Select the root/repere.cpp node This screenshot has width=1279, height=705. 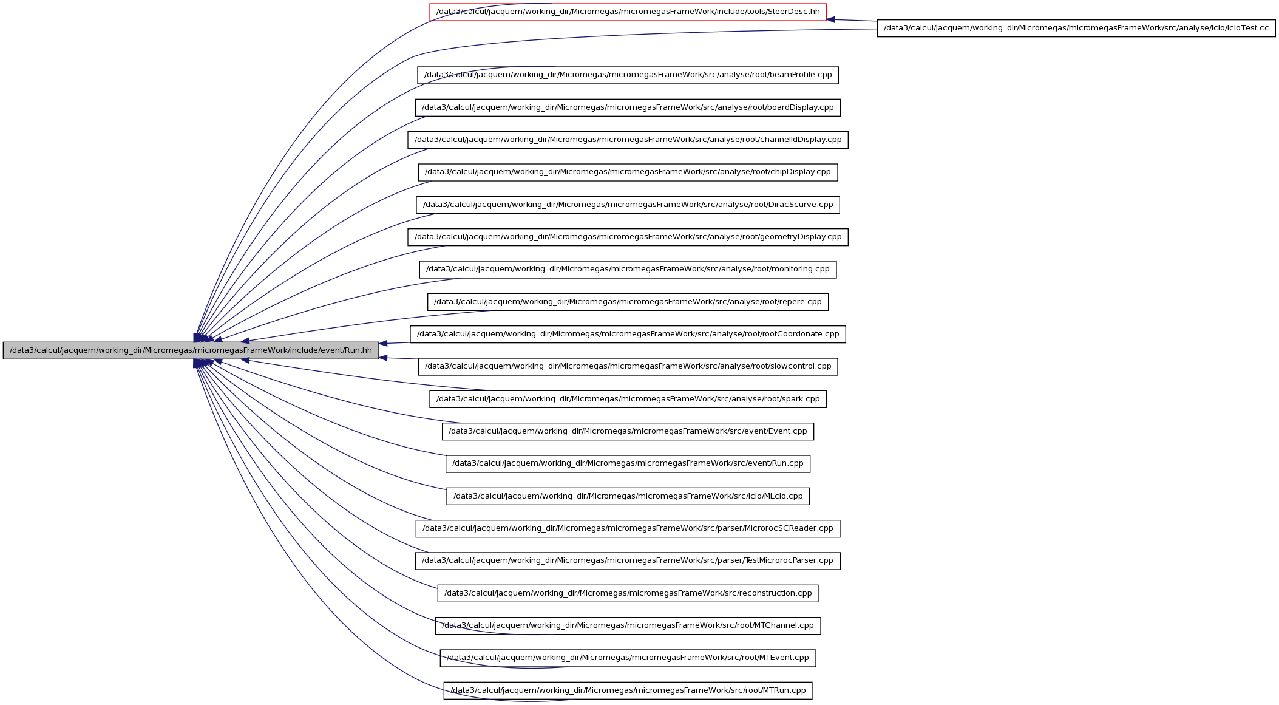(x=628, y=302)
